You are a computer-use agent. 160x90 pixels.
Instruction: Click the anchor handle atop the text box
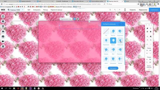(x=89, y=22)
